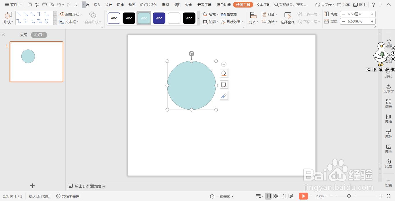Click the Redo arrow icon
Screen dimensions: 395x201
click(x=69, y=5)
